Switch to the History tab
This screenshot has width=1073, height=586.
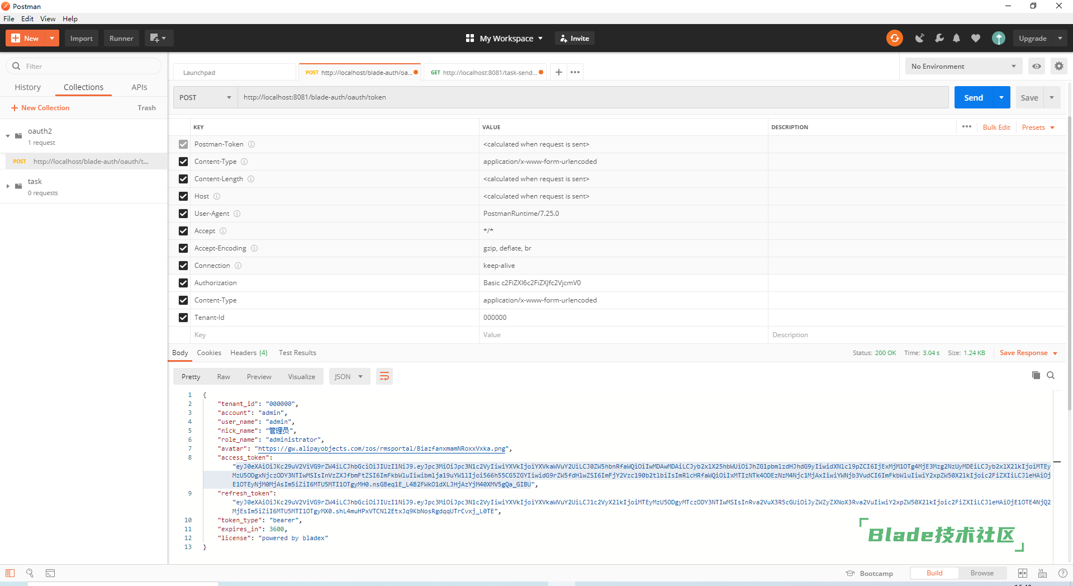[x=27, y=87]
